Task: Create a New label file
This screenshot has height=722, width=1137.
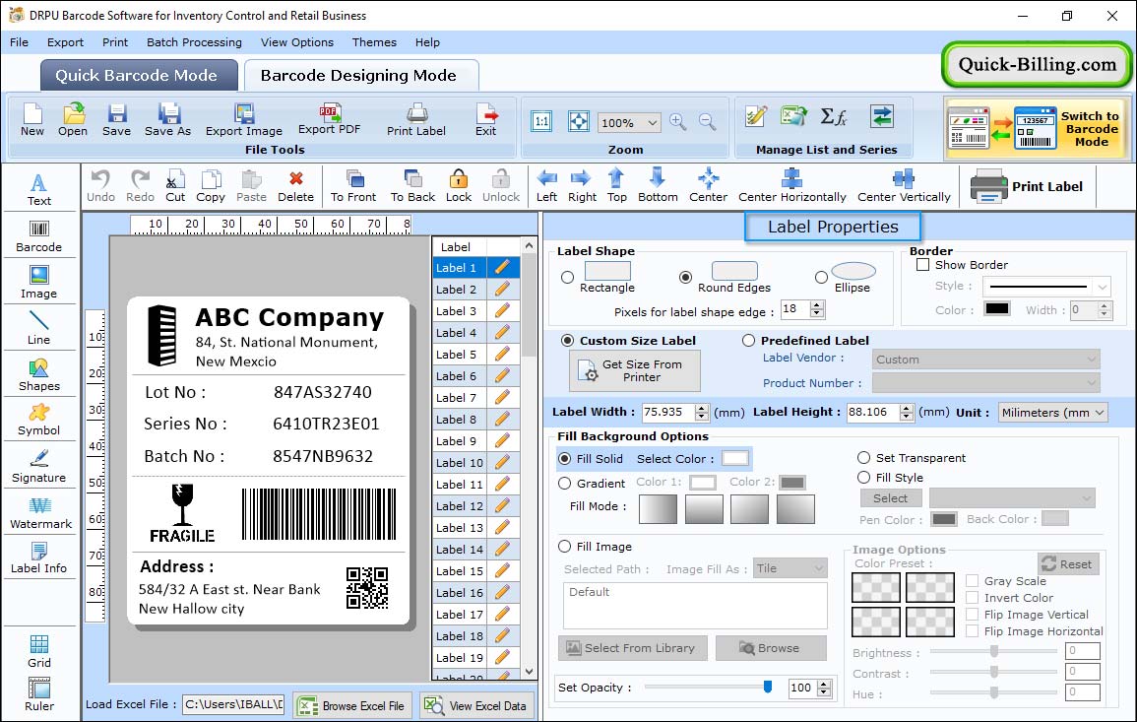Action: 32,120
